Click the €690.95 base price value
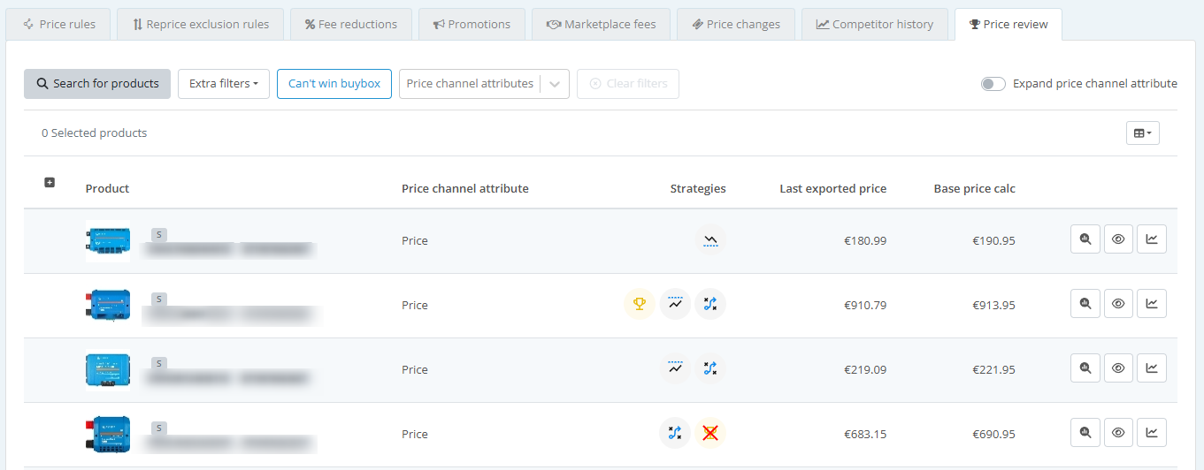Image resolution: width=1204 pixels, height=470 pixels. pyautogui.click(x=993, y=434)
